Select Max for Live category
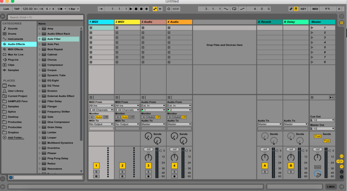The image size is (347, 191). (16, 54)
